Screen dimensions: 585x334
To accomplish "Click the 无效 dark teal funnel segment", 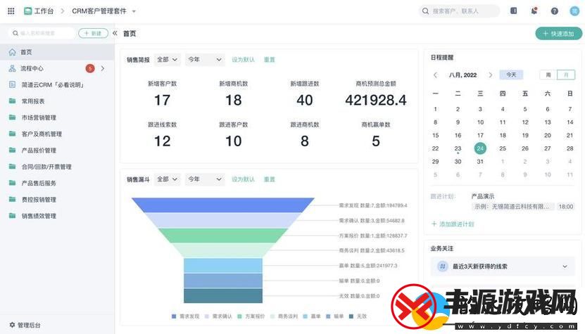I will pos(223,295).
